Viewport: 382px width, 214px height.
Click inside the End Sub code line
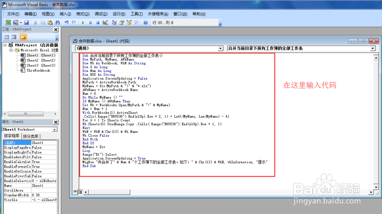click(89, 166)
